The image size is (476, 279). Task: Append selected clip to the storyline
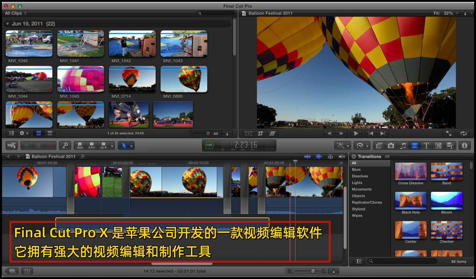click(103, 145)
